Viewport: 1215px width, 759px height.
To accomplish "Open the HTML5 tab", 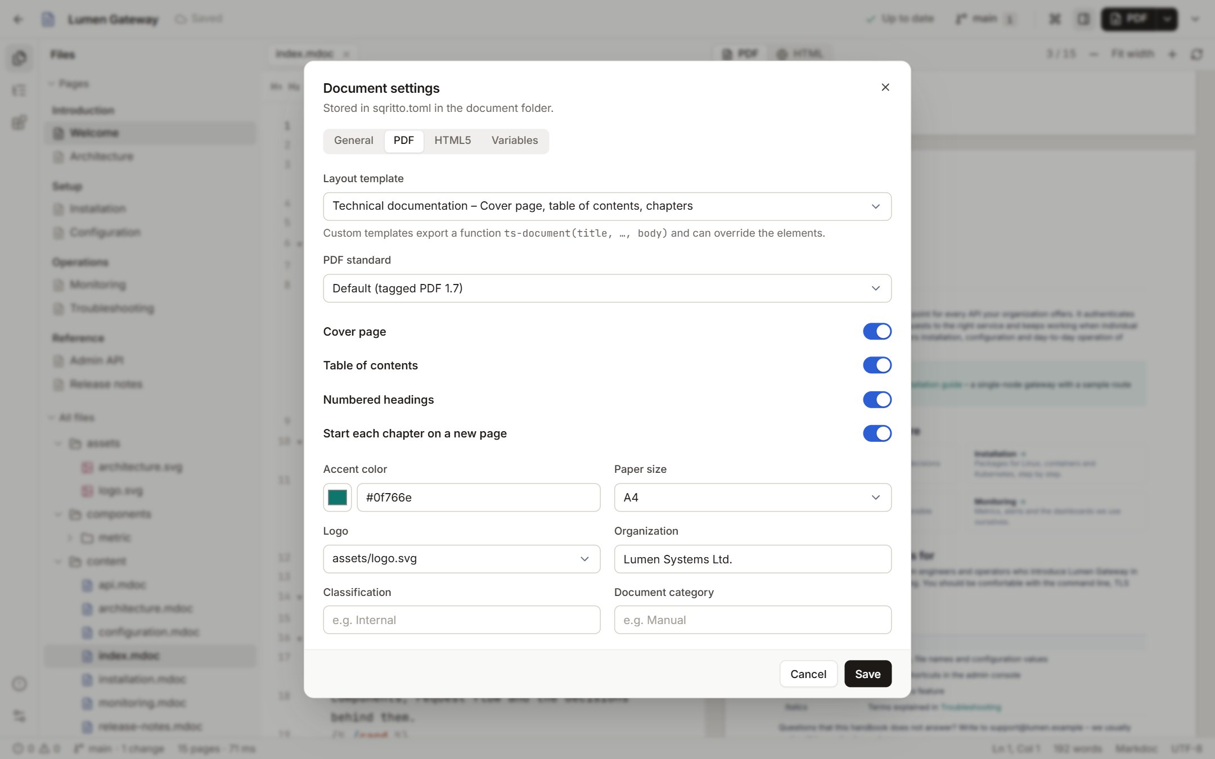I will (x=452, y=141).
